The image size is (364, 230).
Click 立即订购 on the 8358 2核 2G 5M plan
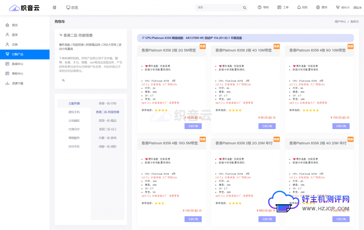click(x=193, y=126)
